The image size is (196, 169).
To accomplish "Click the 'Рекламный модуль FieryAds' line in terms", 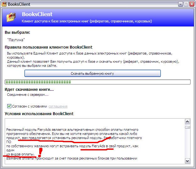I will coord(72,130).
